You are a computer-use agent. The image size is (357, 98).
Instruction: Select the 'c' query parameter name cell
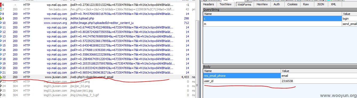tap(272, 19)
